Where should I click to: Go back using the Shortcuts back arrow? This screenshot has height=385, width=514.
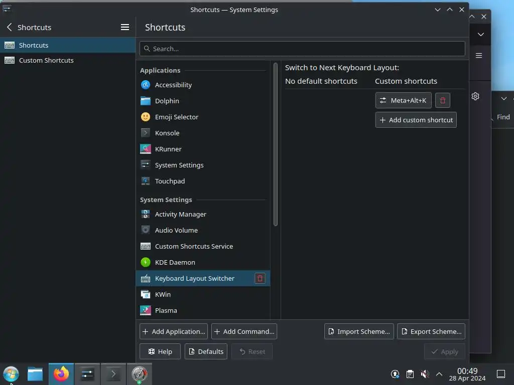(9, 27)
